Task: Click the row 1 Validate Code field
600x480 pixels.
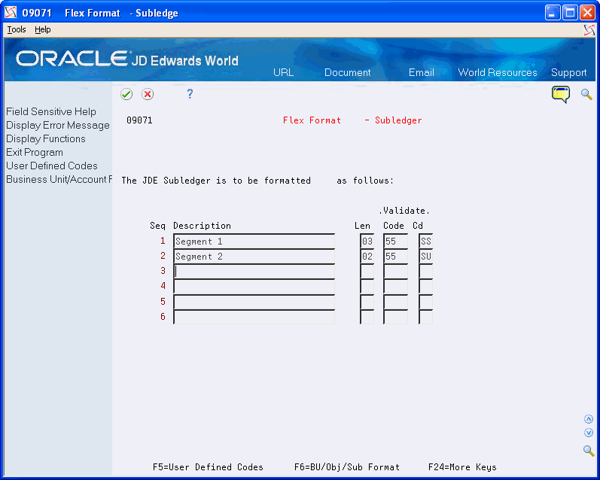Action: pyautogui.click(x=395, y=242)
